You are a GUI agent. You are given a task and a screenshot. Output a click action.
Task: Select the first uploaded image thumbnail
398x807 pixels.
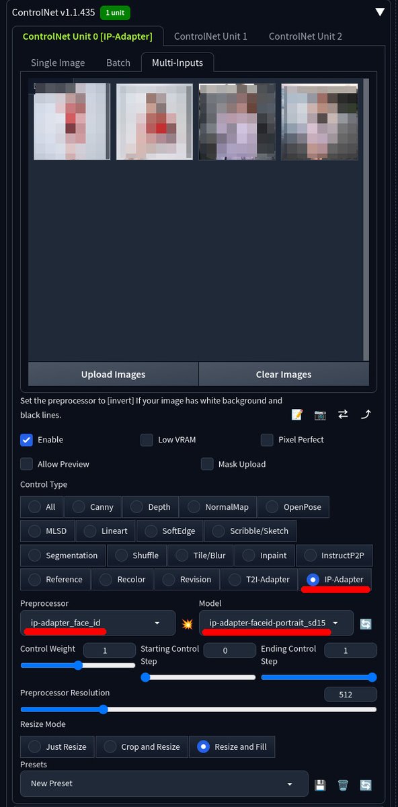[72, 122]
